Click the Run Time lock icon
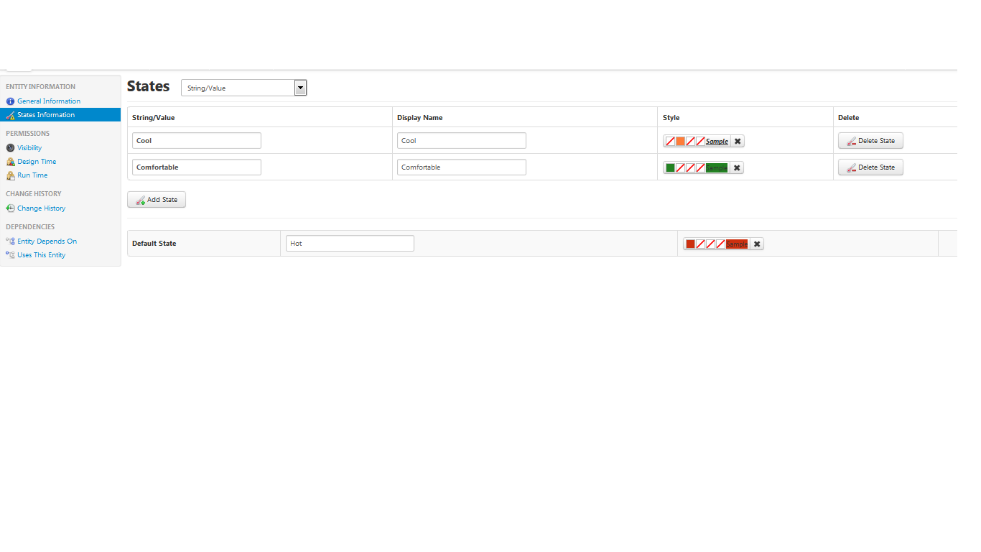 click(10, 175)
